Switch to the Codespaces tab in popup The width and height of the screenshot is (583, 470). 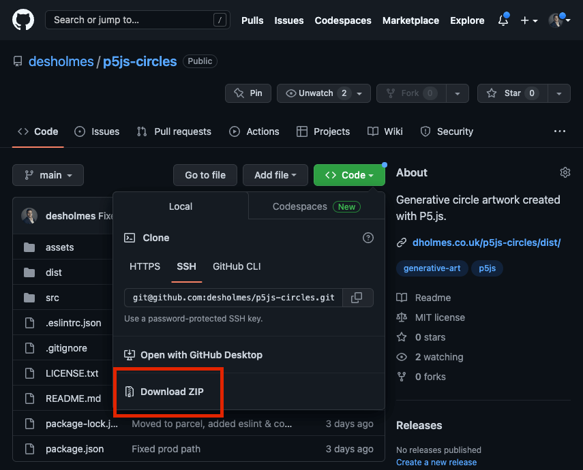316,206
